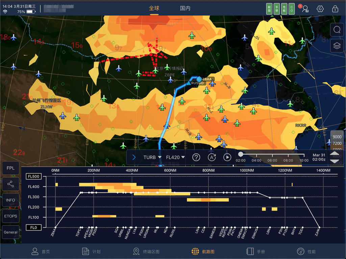Click the auto-refresh 'A' icon
The height and width of the screenshot is (259, 346).
click(x=212, y=157)
